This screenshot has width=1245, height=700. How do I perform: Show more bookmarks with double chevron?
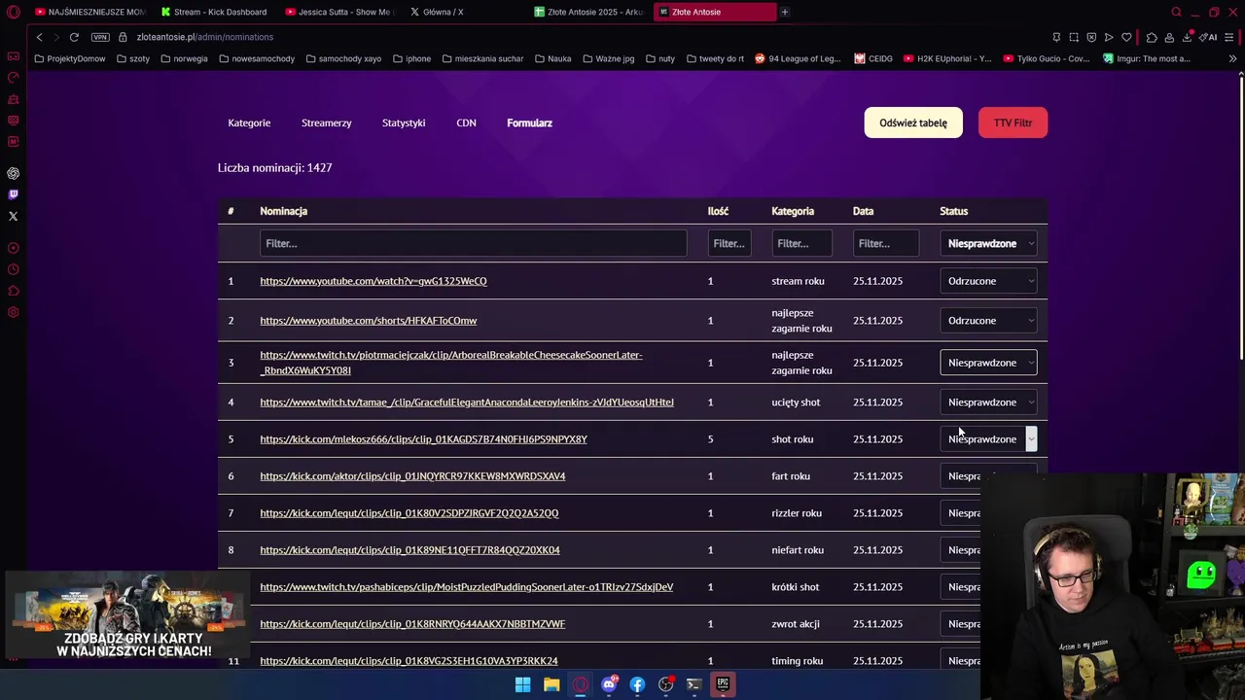pyautogui.click(x=1232, y=58)
